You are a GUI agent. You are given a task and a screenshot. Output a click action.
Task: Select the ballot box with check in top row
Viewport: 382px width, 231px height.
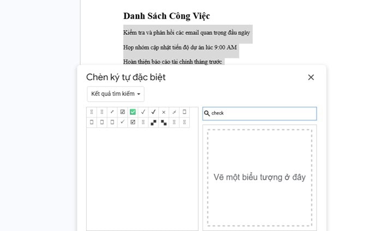coord(122,112)
